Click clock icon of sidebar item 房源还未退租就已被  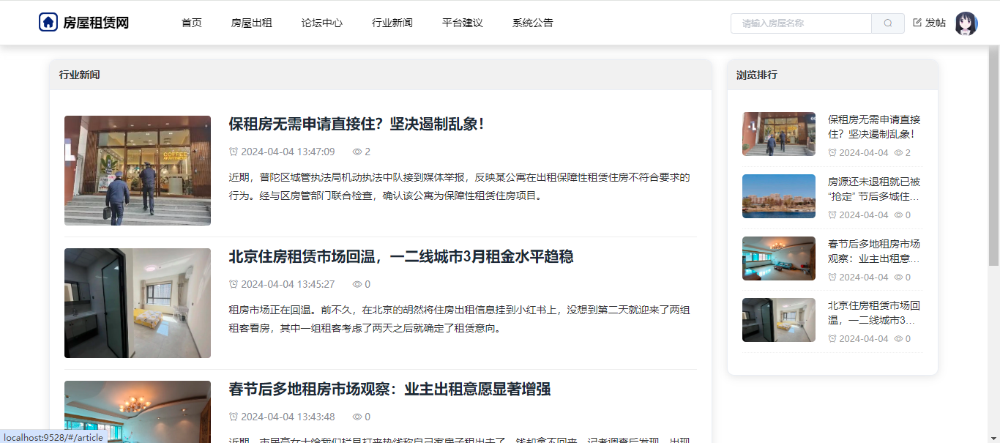[832, 215]
